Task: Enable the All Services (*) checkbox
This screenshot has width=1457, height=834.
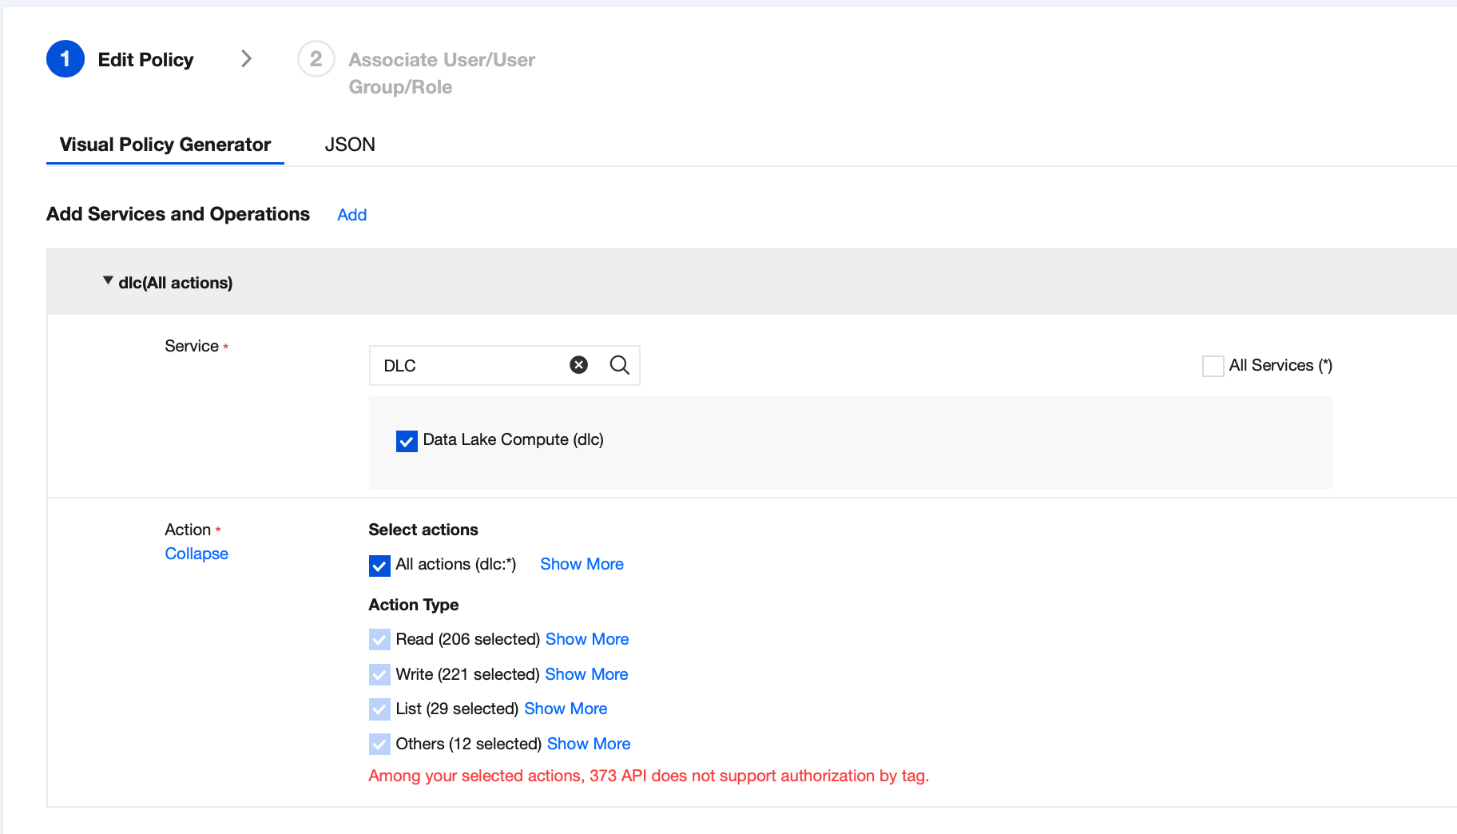Action: pos(1213,366)
